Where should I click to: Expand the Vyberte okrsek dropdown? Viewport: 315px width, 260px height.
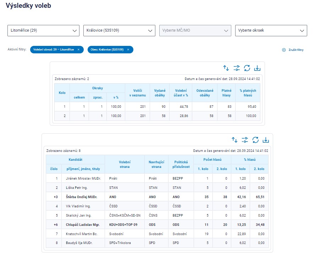tap(271, 31)
